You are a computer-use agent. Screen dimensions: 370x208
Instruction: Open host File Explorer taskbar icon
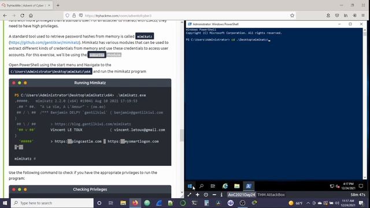pyautogui.click(x=123, y=203)
